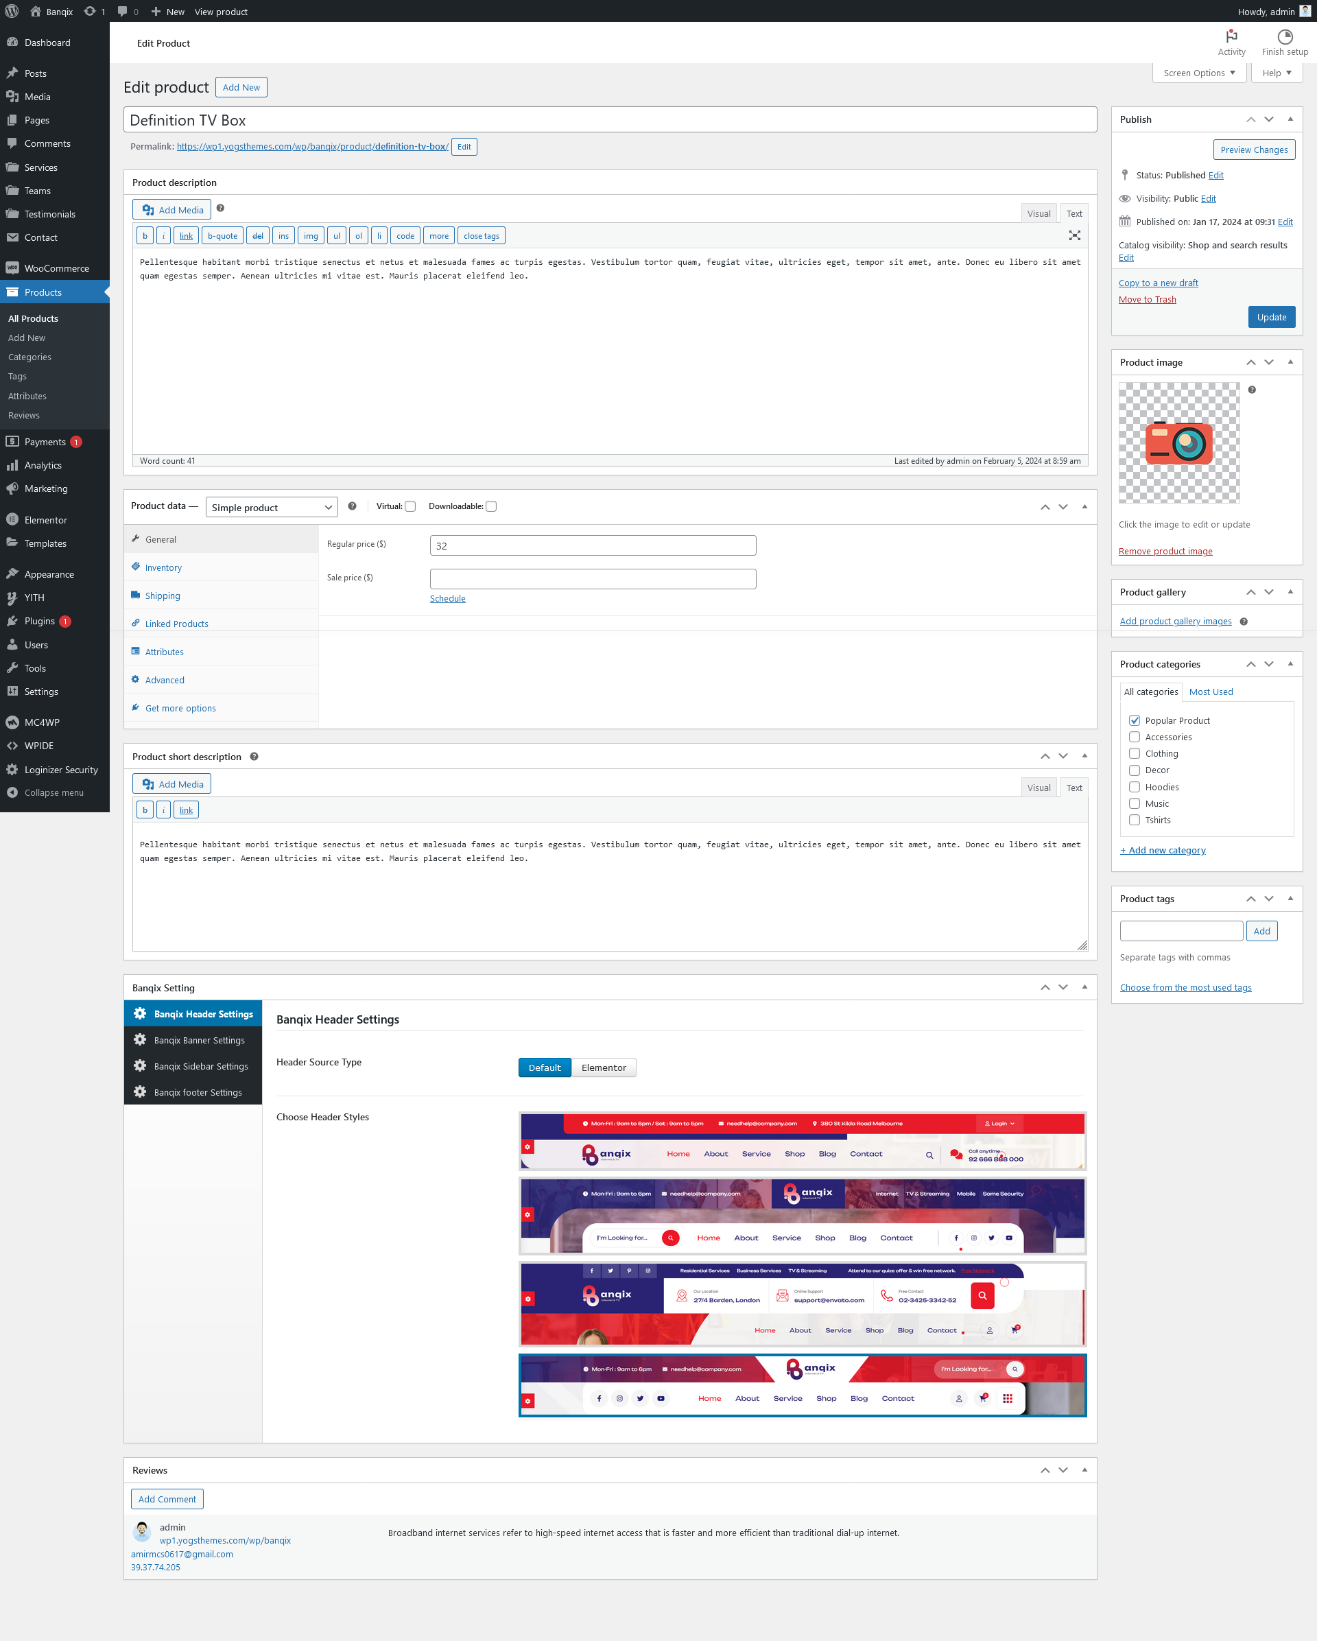Open the Simple product type dropdown

click(272, 508)
